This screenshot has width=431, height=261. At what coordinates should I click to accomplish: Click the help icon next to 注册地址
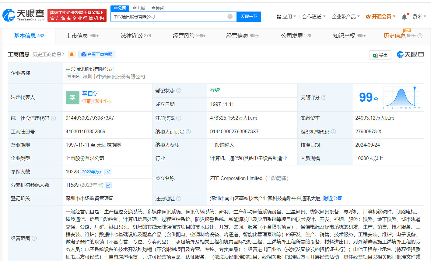[179, 198]
